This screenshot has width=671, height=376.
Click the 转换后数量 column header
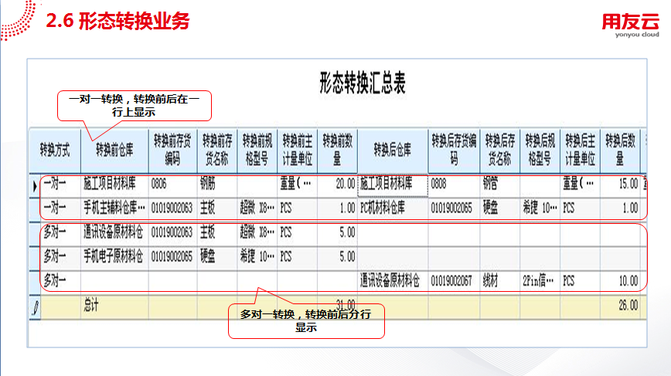(x=620, y=151)
